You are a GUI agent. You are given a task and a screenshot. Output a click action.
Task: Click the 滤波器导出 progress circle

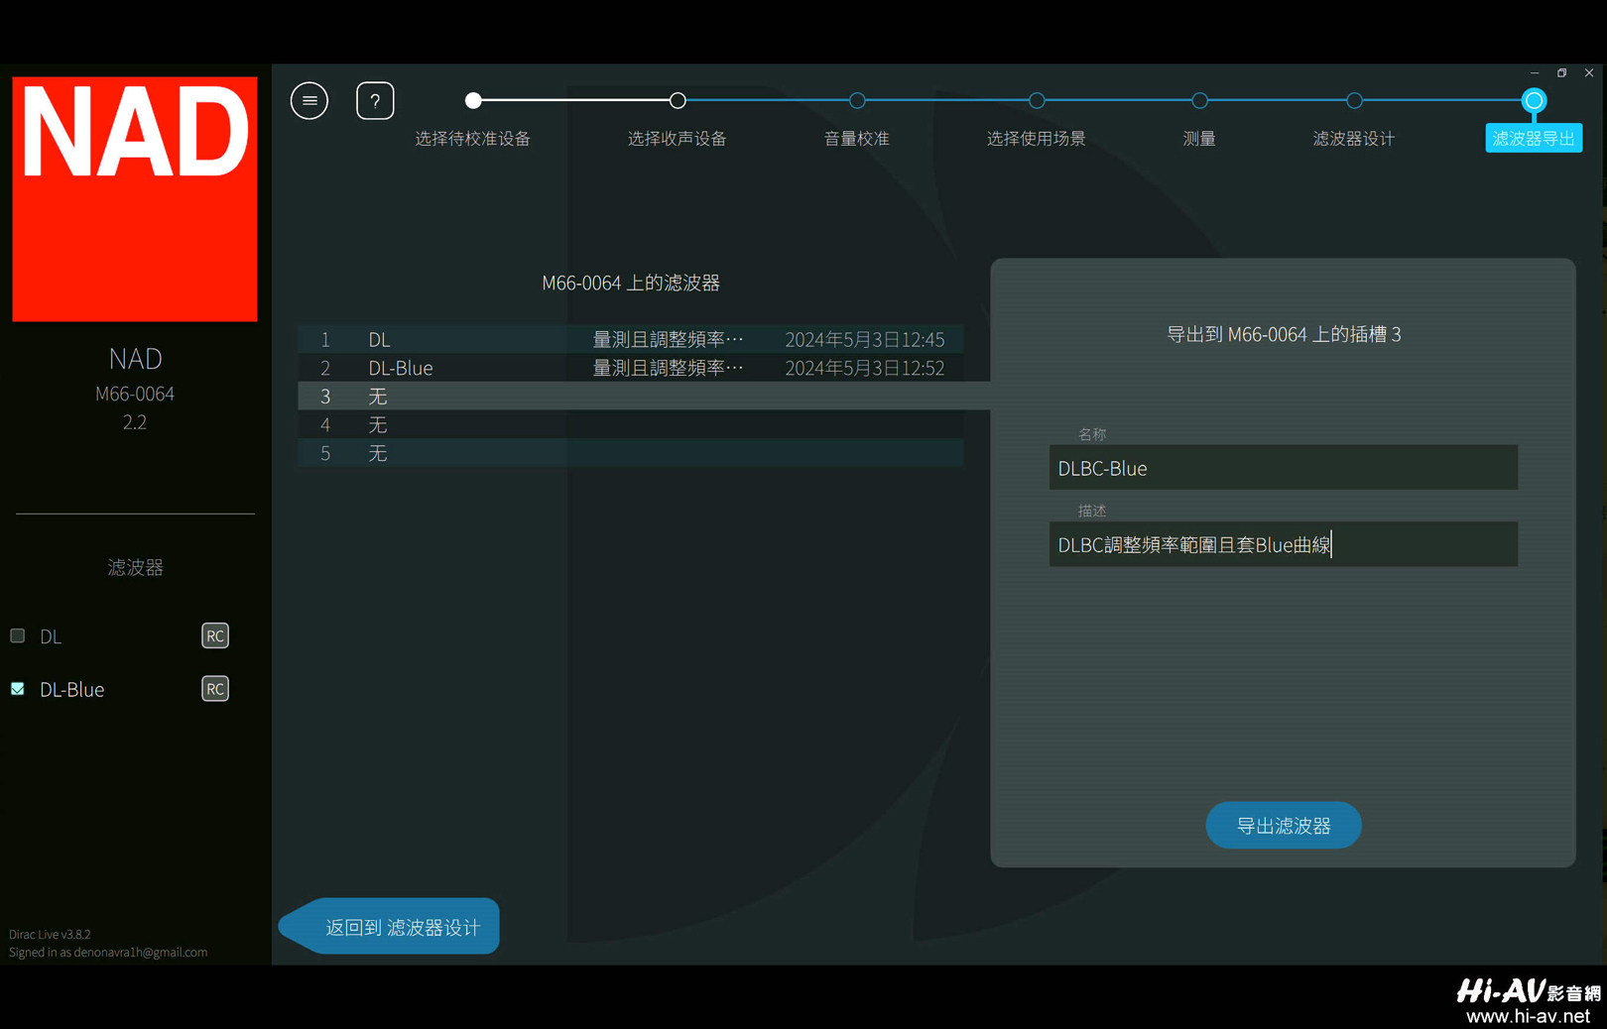[1534, 100]
